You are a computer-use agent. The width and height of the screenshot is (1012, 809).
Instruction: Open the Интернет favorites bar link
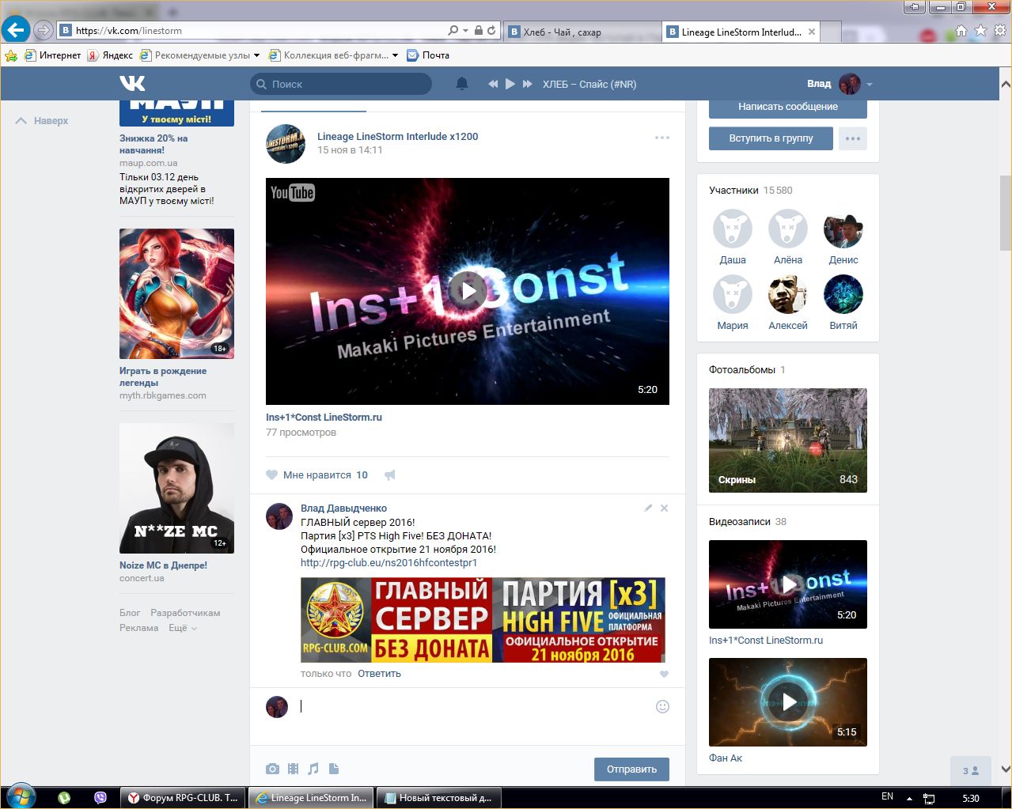pyautogui.click(x=53, y=55)
